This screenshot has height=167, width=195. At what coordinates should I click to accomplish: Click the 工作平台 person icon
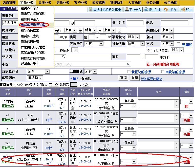(127, 9)
